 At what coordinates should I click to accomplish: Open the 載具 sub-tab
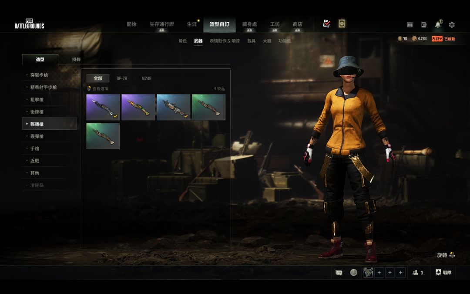(252, 41)
